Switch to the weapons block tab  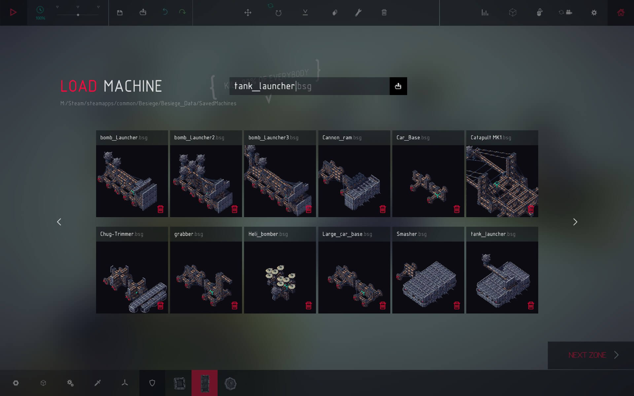click(98, 383)
